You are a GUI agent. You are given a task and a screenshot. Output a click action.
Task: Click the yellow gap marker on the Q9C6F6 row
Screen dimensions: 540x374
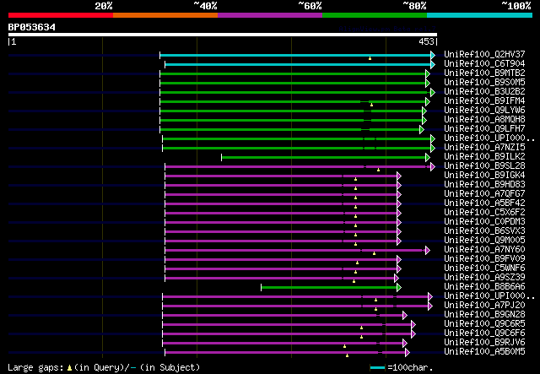coord(361,337)
